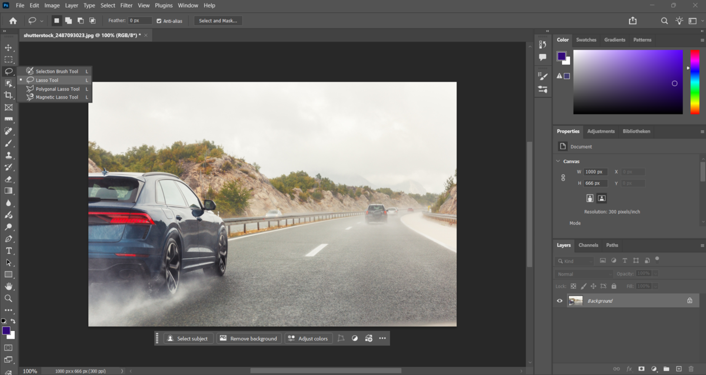Viewport: 706px width, 375px height.
Task: Click the Share icon at top right
Action: [x=632, y=21]
